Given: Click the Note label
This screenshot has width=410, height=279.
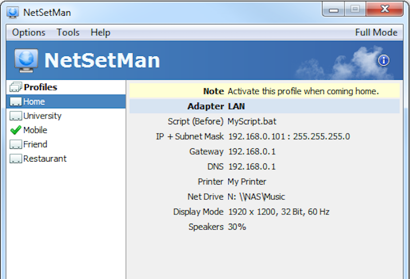Looking at the screenshot, I should coord(214,91).
